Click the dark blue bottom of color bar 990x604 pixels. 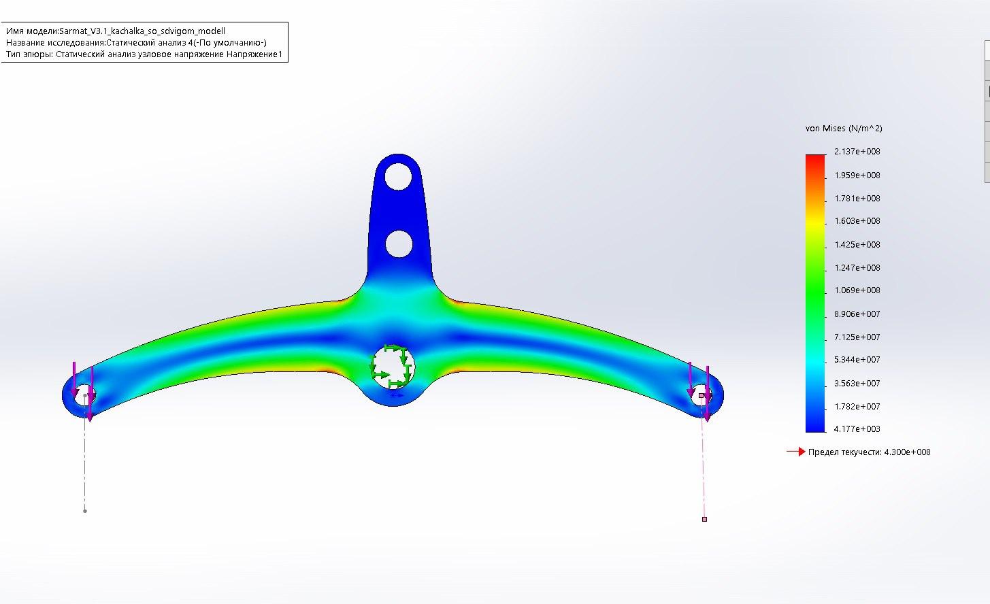tap(814, 426)
